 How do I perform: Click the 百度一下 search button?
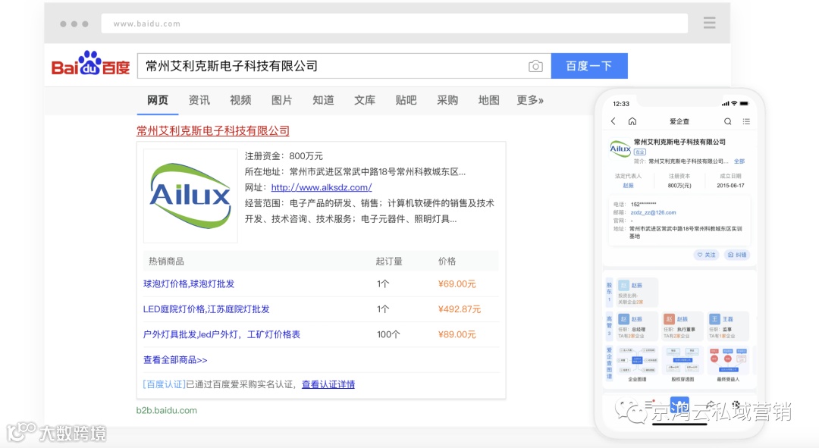tap(589, 66)
